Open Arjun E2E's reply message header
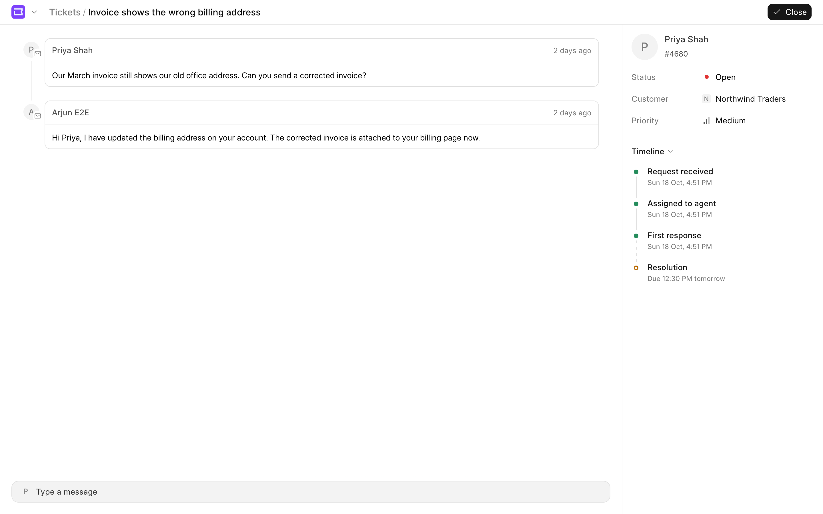The width and height of the screenshot is (823, 514). (322, 113)
